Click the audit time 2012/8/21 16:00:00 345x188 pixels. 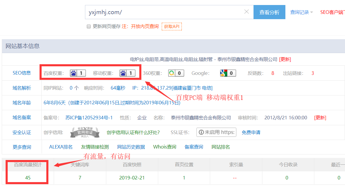[x=286, y=118]
